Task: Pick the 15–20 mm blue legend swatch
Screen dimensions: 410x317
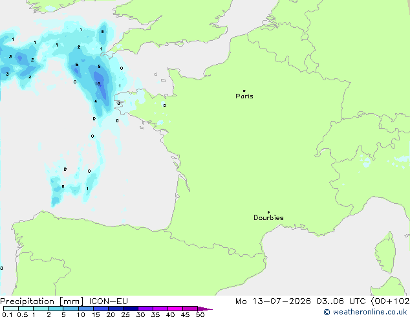Action: point(100,309)
